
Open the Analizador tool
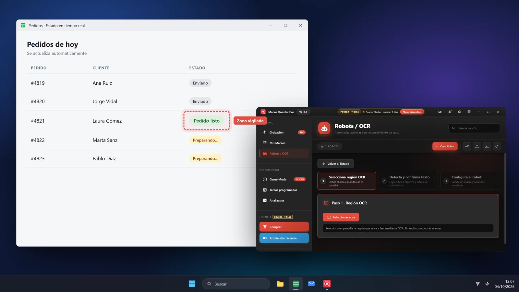click(284, 201)
